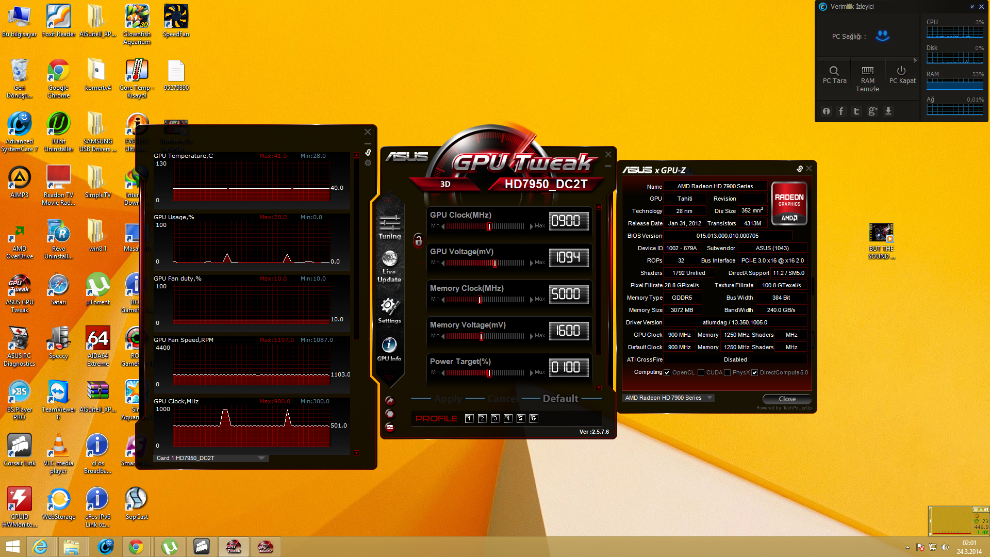
Task: Click the Memory Clock slider handle
Action: point(480,300)
